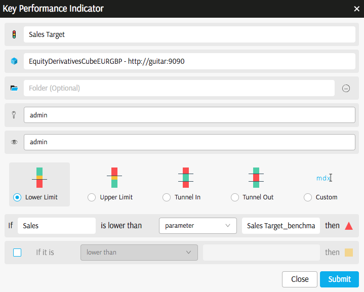Click the Tunnel Out gauge graphic
This screenshot has width=364, height=292.
tap(256, 178)
